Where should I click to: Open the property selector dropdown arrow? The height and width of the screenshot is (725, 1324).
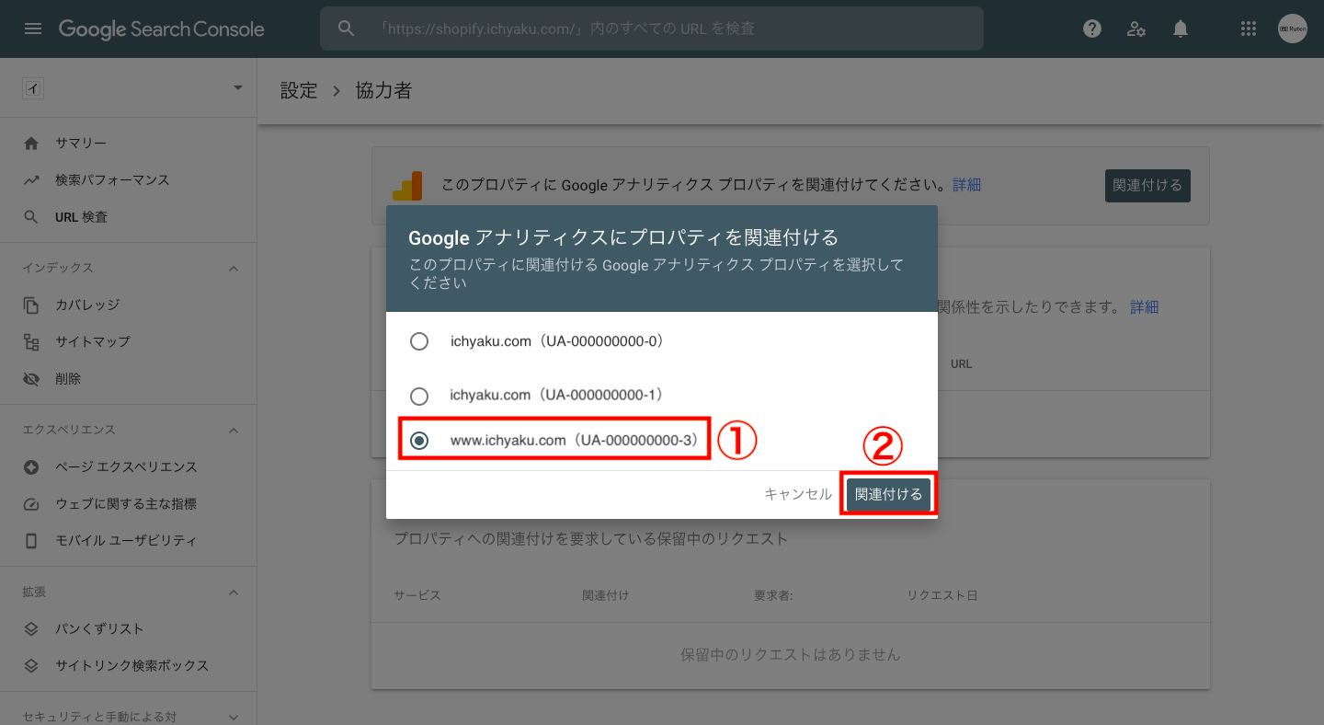[x=238, y=88]
